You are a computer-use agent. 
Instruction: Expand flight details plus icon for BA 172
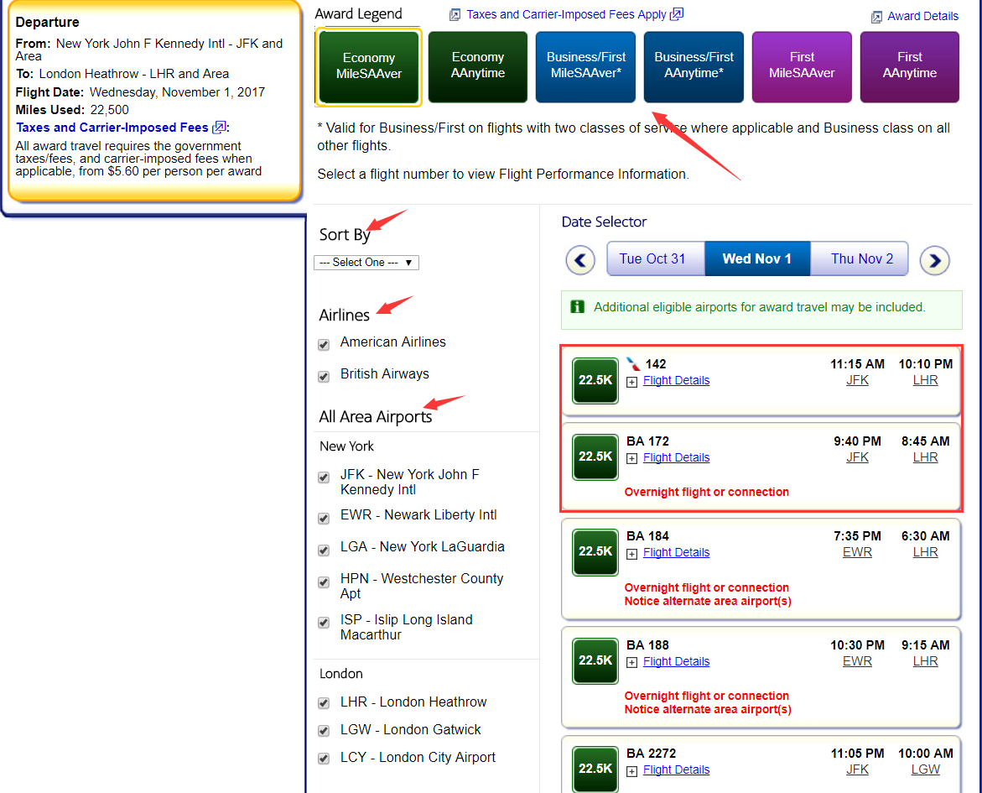click(x=632, y=459)
